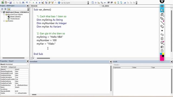The height and width of the screenshot is (97, 173).
Task: Open Object Browser toolbar icon
Action: point(52,3)
